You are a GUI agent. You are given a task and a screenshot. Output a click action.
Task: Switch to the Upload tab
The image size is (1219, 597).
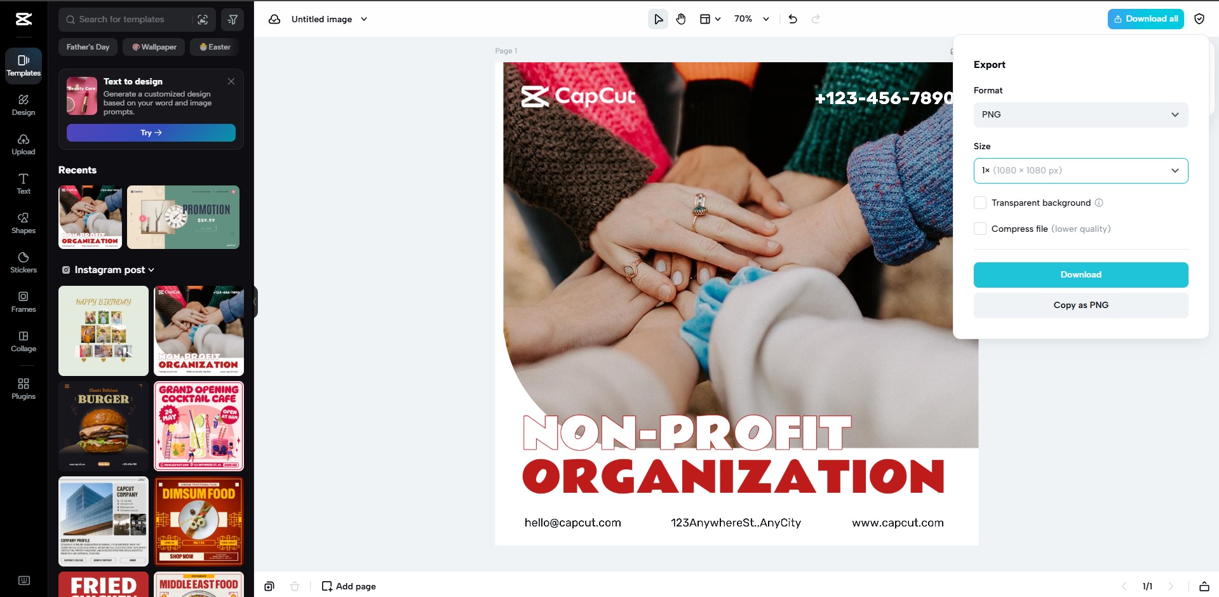coord(24,144)
